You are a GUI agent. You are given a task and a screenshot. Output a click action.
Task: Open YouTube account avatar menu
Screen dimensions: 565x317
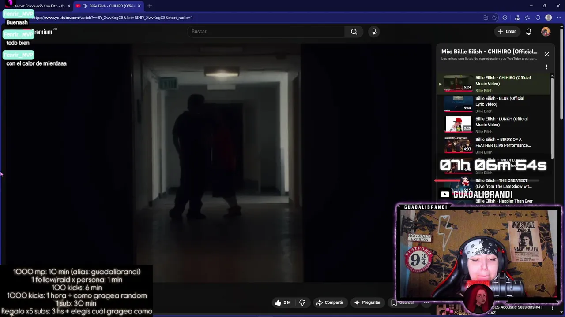coord(546,32)
